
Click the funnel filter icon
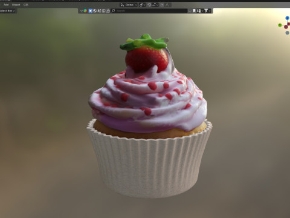click(206, 11)
